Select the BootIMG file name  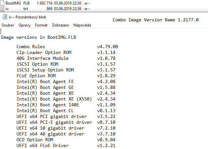click(x=13, y=3)
